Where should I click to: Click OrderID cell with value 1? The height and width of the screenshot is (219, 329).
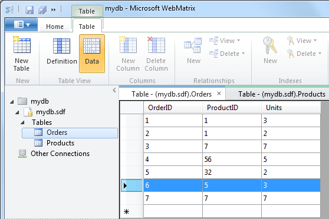coord(173,121)
